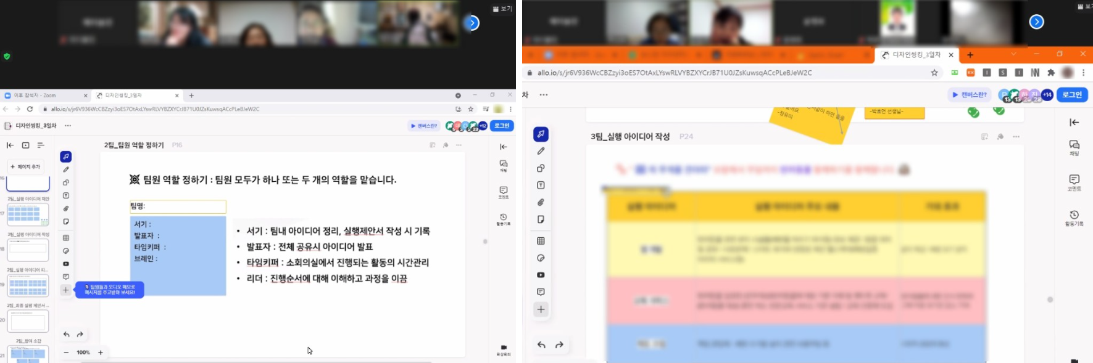Open the comments panel (코멘트) in left window
Screen dimensions: 1093x363
pyautogui.click(x=504, y=192)
